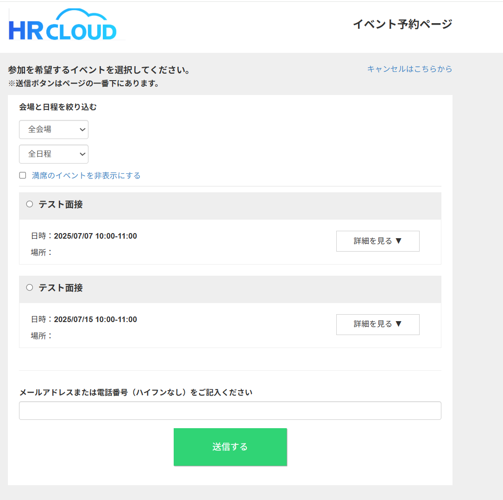Screen dimensions: 503x500
Task: Tick the hide full events checkbox
Action: (x=23, y=176)
